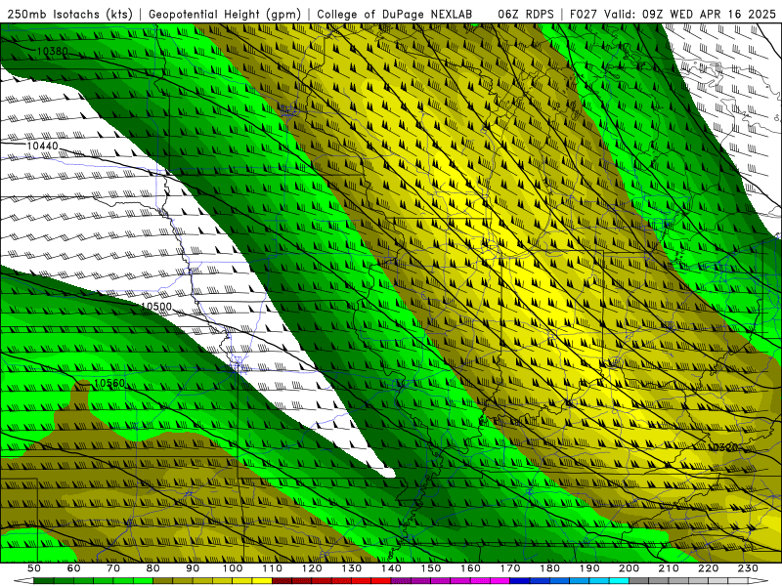Viewport: 782px width, 586px height.
Task: Click the 10380 height contour label
Action: point(53,51)
